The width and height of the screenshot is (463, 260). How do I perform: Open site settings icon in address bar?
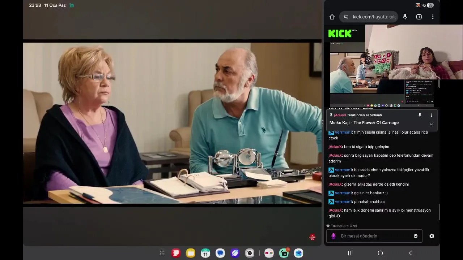(x=346, y=17)
